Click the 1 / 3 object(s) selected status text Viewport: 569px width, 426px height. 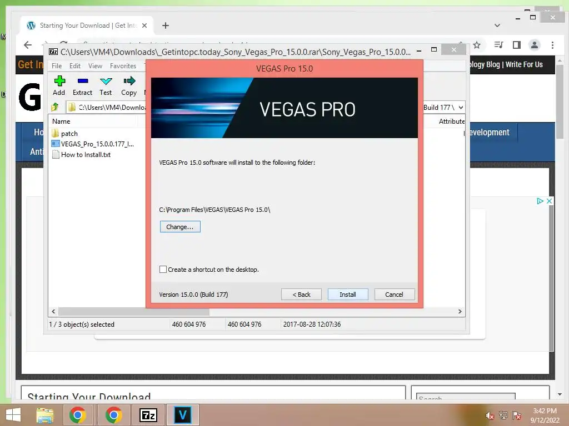click(x=82, y=324)
